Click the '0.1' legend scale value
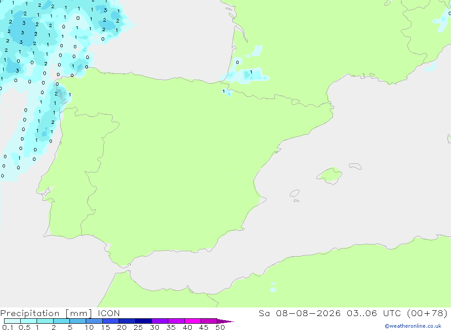Screen dimensions: 451x330 8,327
